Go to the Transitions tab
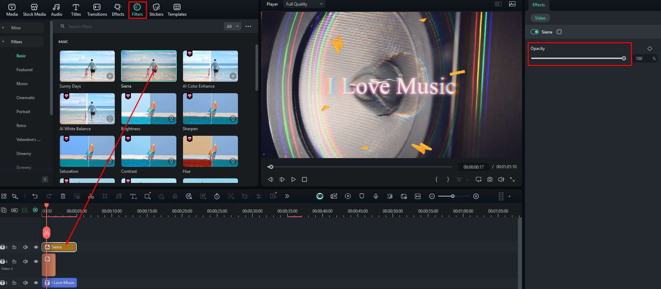The width and height of the screenshot is (661, 289). click(97, 10)
